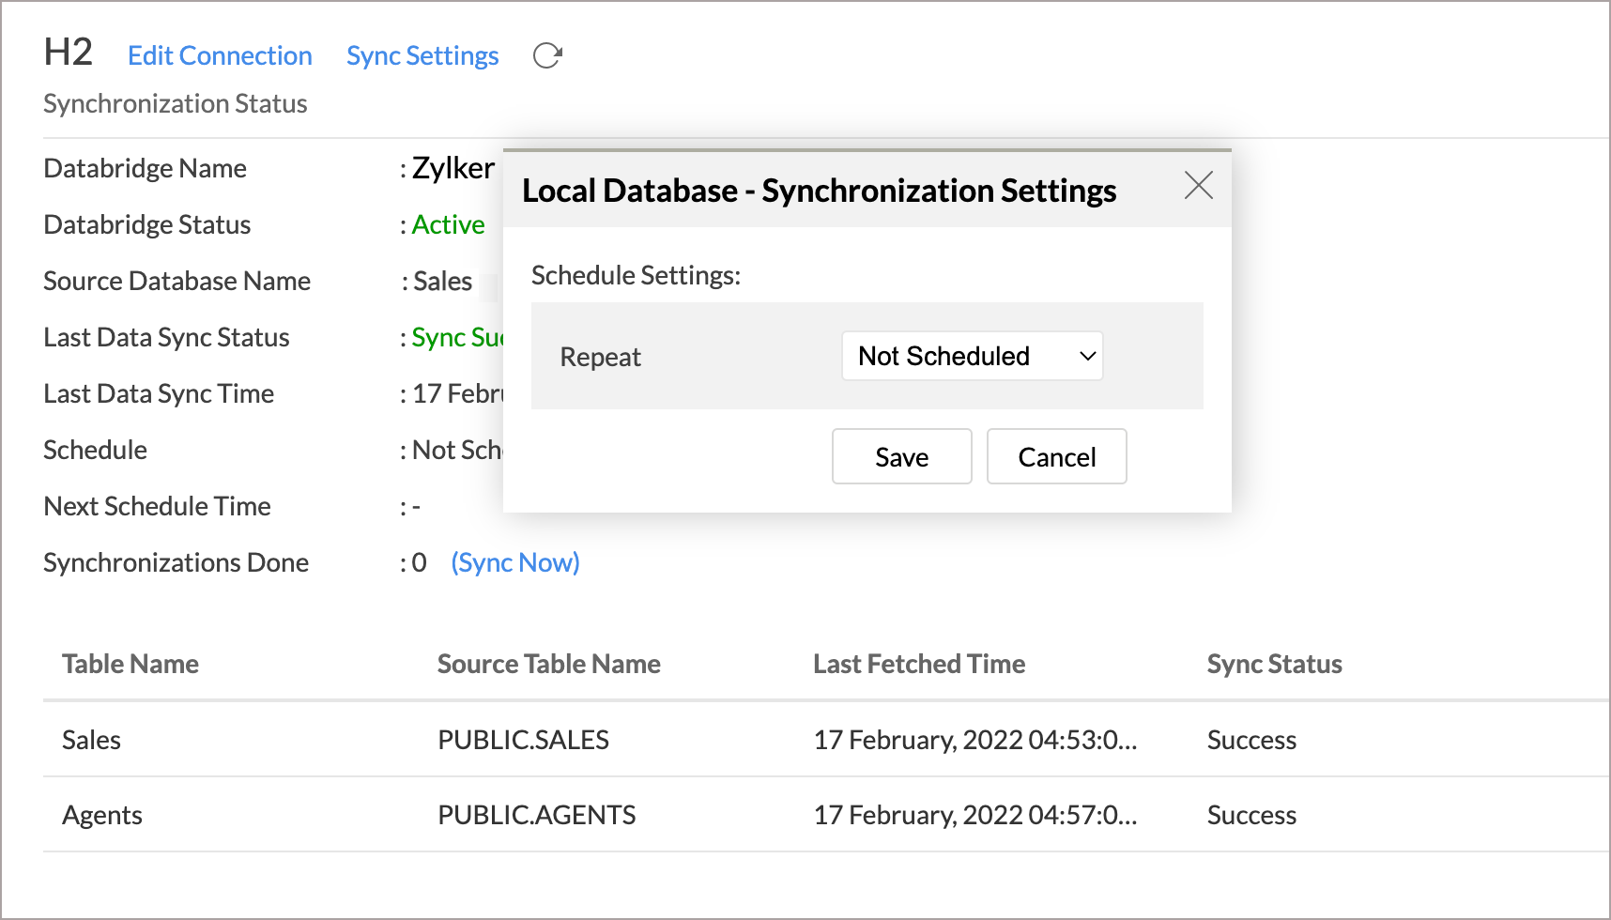Expand the Not Scheduled selector
Viewport: 1611px width, 920px height.
point(972,356)
